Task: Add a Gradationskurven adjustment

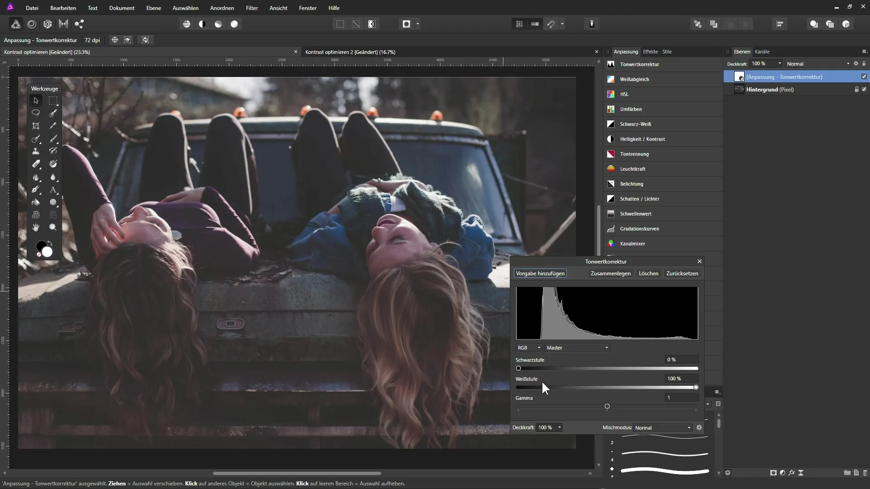Action: pos(663,229)
